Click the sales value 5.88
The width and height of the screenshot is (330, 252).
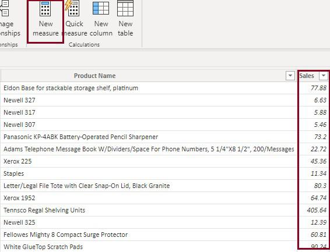coord(320,112)
